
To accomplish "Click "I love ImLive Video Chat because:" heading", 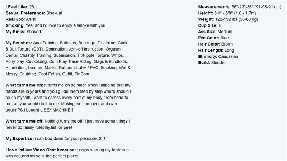I will pos(41,150).
